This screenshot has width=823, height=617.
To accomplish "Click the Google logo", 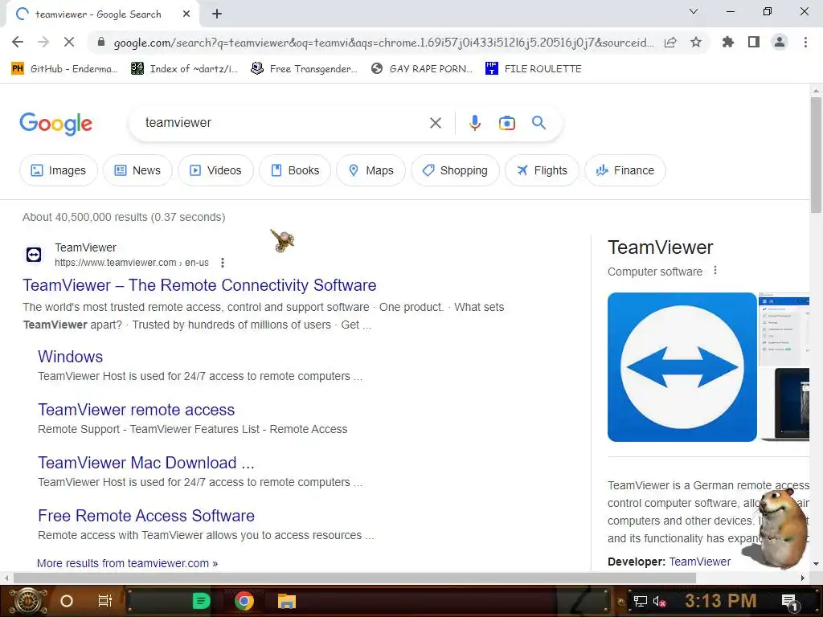I will [x=55, y=124].
